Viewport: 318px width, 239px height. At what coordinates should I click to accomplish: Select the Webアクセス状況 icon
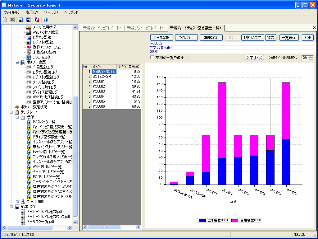click(x=29, y=32)
